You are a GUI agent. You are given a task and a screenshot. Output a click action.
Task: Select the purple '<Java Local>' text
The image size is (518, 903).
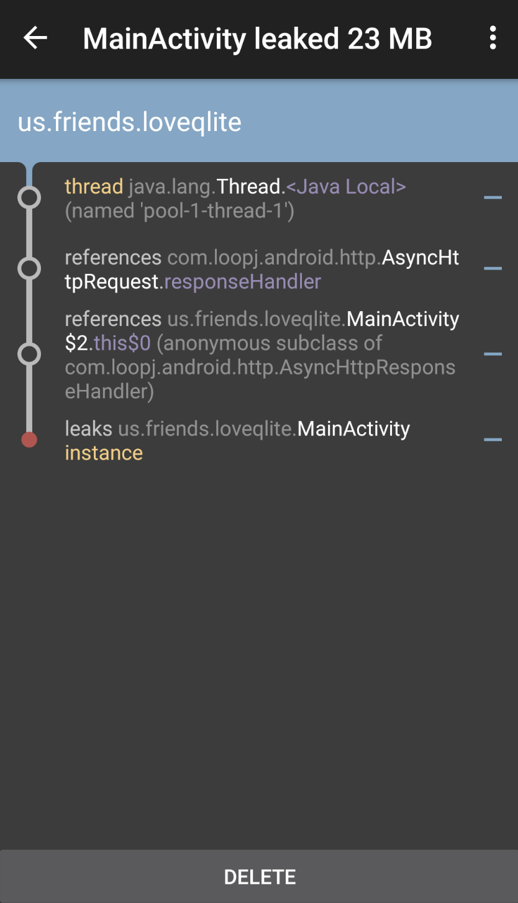pyautogui.click(x=346, y=186)
